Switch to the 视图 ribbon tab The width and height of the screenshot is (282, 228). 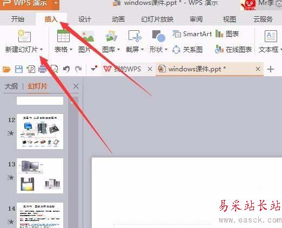[230, 19]
